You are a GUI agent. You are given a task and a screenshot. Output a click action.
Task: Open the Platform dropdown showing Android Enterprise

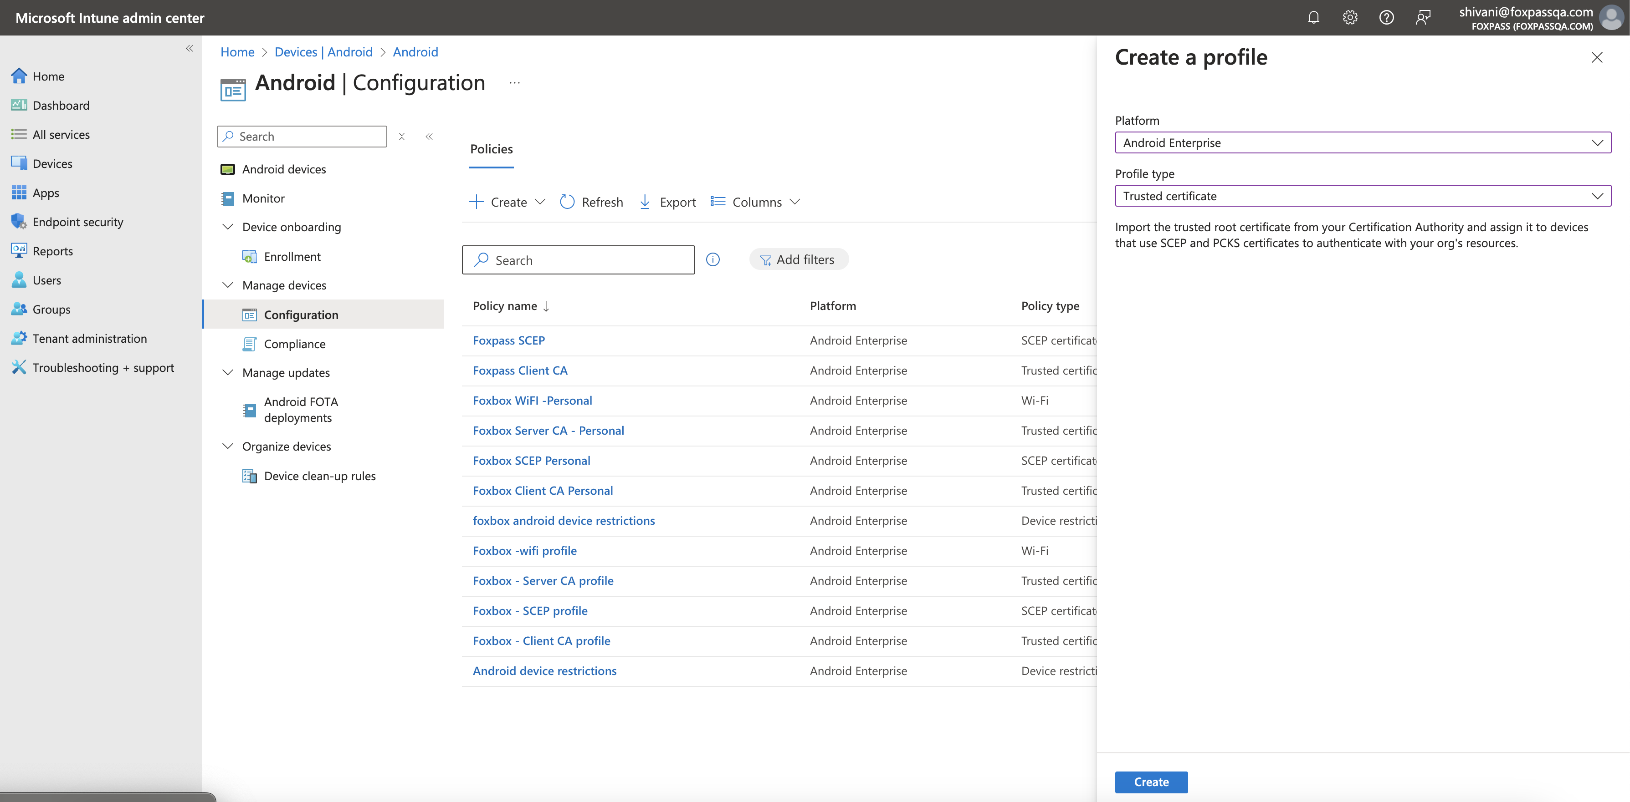[x=1362, y=143]
